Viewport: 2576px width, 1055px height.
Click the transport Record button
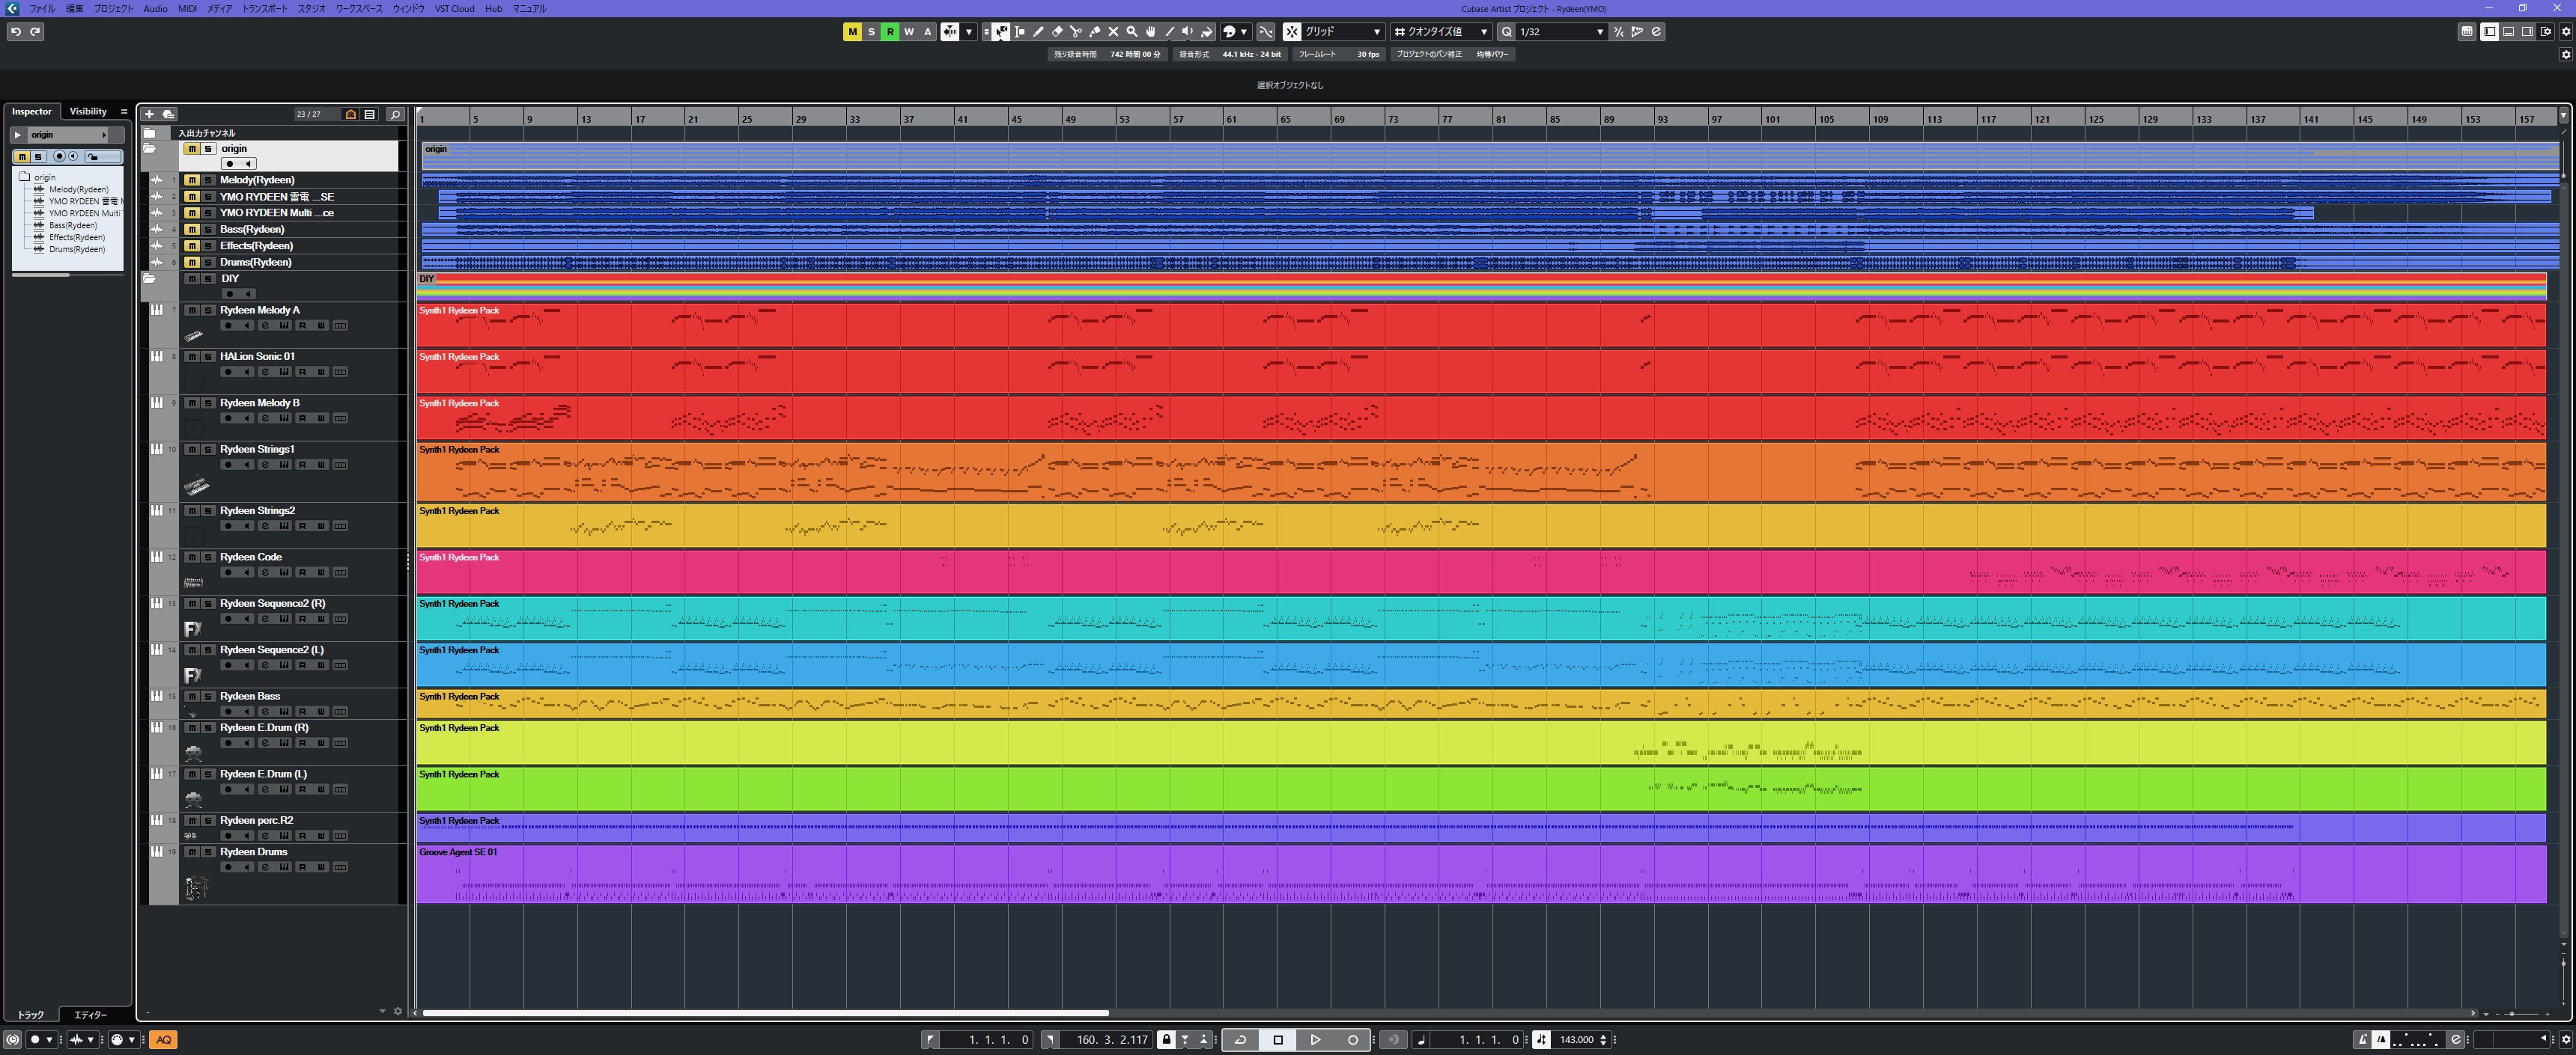pos(1353,1040)
